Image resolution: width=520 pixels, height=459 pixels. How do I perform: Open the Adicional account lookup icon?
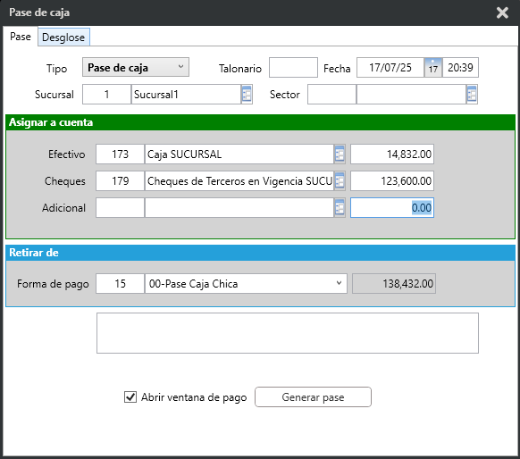tap(340, 208)
